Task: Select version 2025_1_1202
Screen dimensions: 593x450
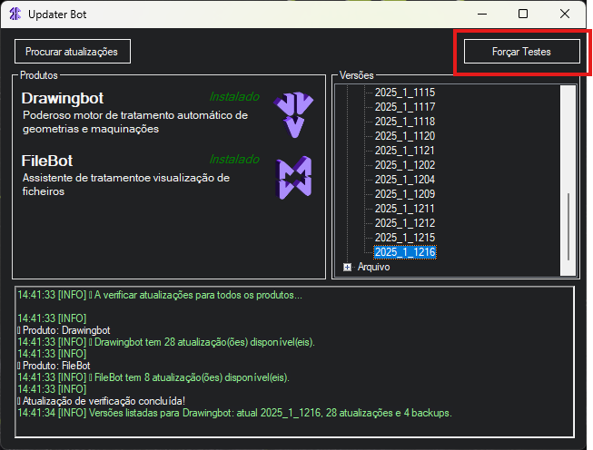Action: point(405,165)
